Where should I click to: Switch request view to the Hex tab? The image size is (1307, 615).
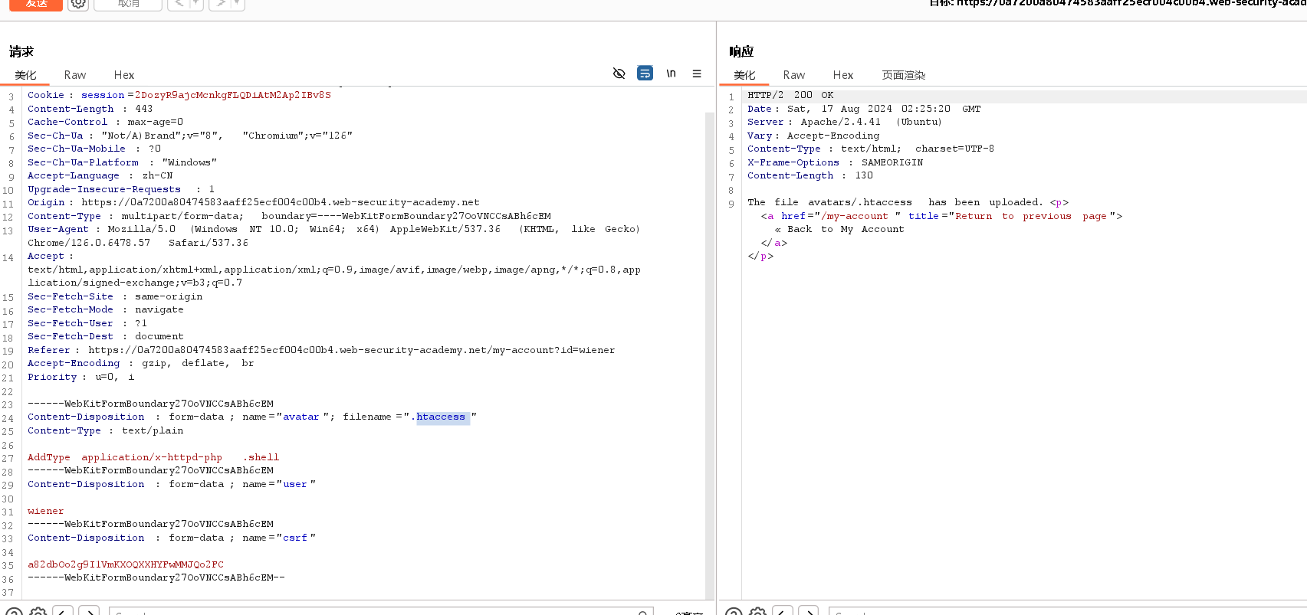click(124, 75)
